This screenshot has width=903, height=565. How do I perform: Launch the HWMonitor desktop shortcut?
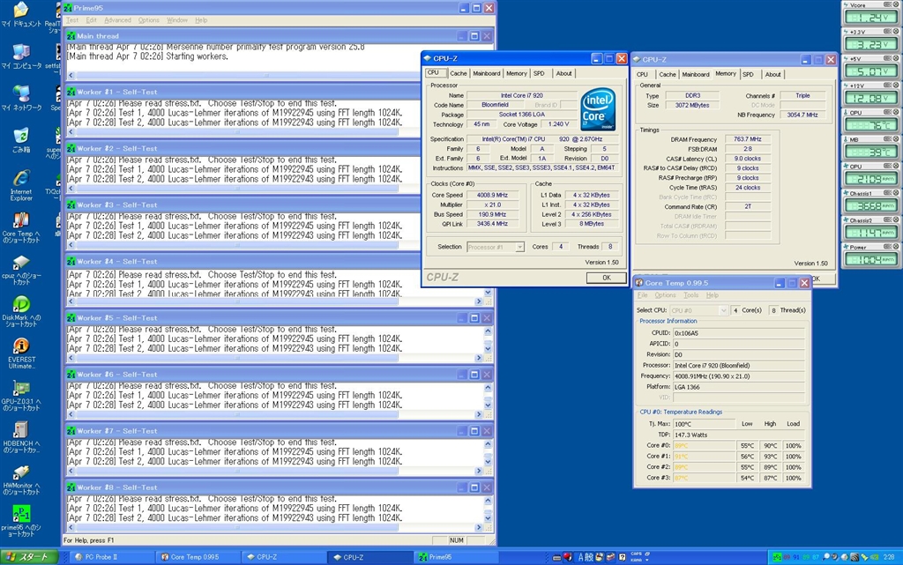(x=21, y=472)
